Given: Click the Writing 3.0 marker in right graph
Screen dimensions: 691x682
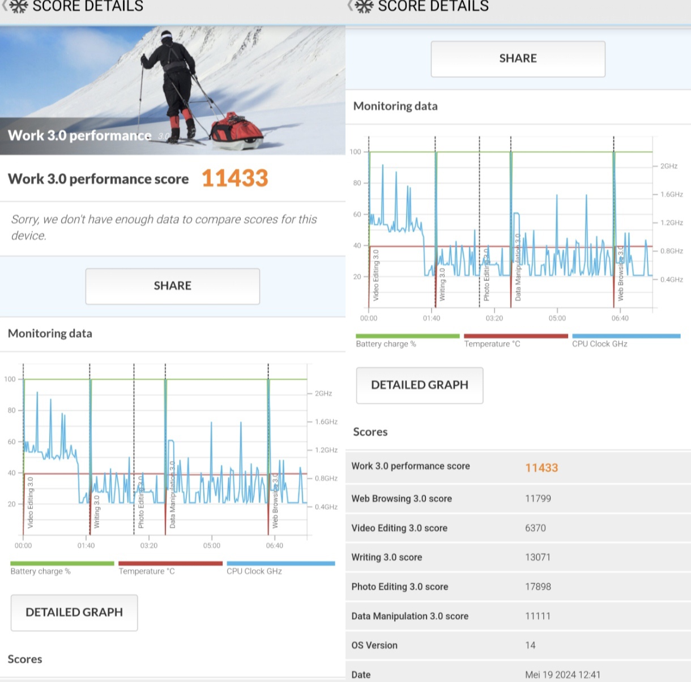Looking at the screenshot, I should [x=442, y=285].
